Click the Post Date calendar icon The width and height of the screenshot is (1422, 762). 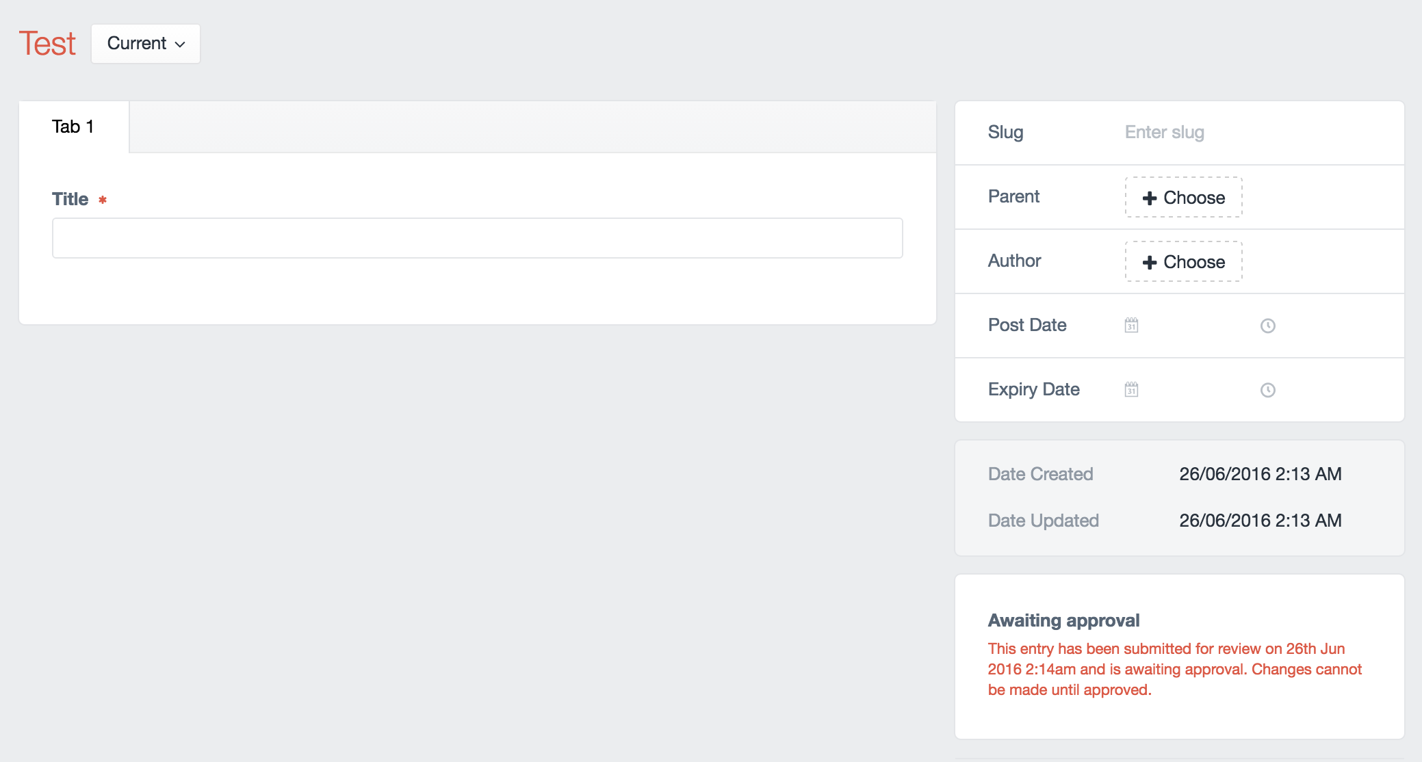pos(1131,326)
